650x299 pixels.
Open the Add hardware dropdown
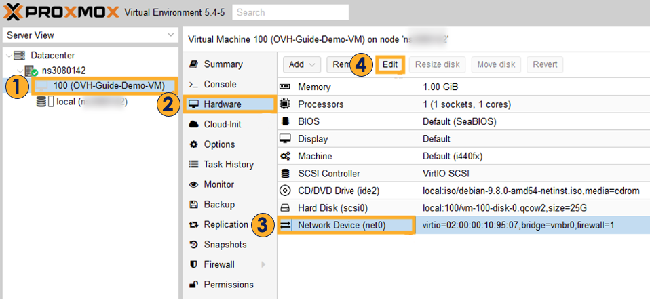(x=302, y=64)
